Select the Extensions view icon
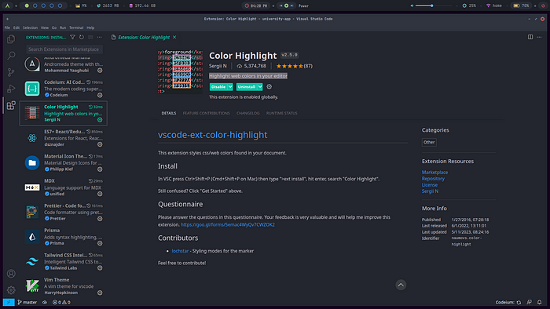The image size is (550, 309). [11, 105]
